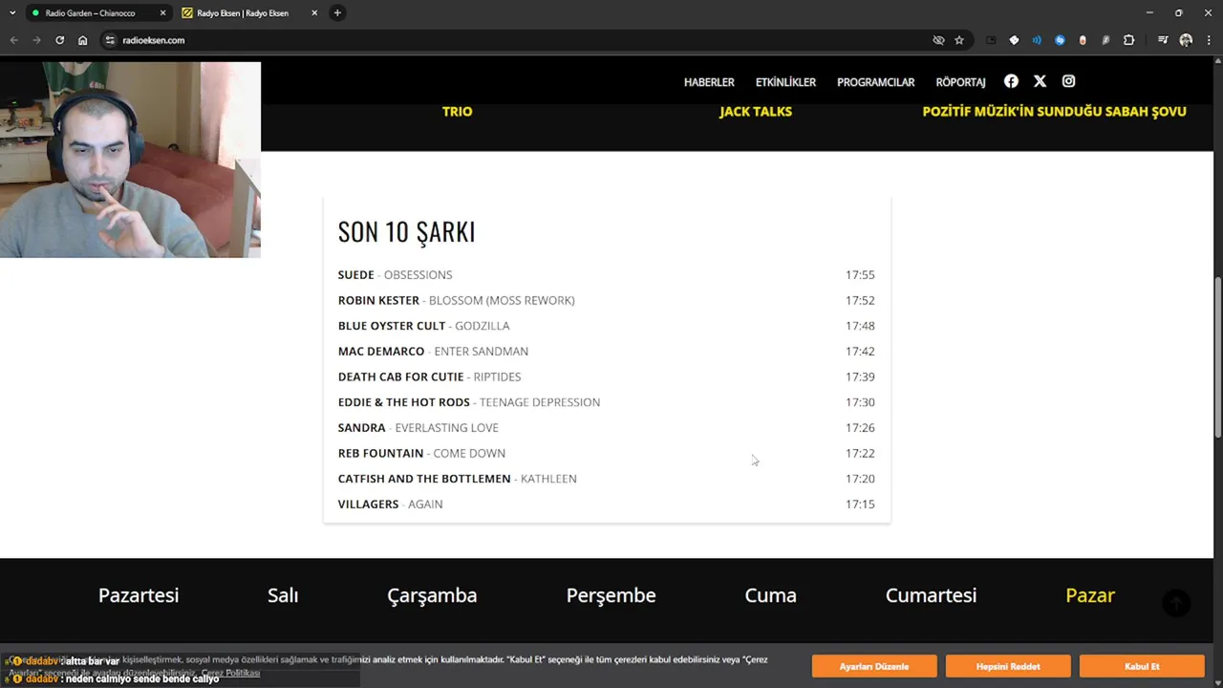Go to the browser home page icon

tap(83, 40)
